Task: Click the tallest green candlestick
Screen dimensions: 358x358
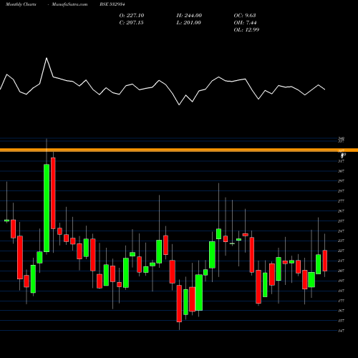Action: click(47, 208)
